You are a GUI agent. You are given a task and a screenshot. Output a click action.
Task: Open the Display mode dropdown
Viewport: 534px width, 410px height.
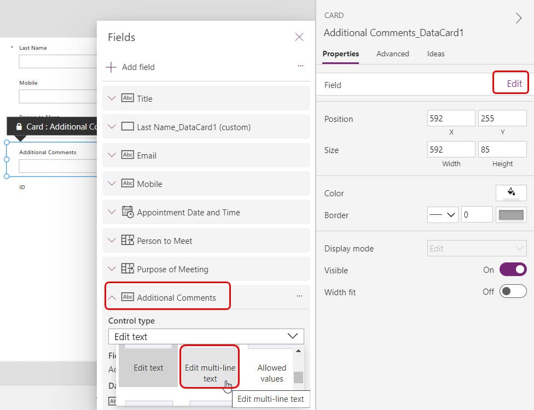pos(477,248)
